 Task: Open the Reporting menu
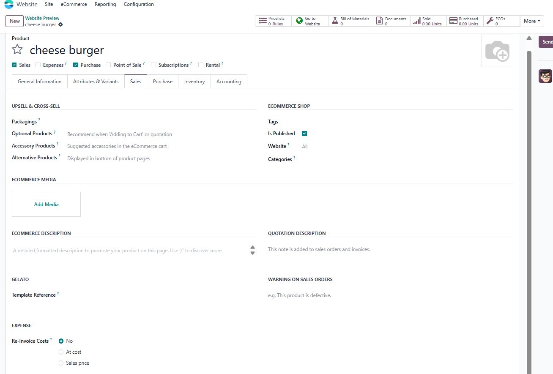(x=105, y=4)
